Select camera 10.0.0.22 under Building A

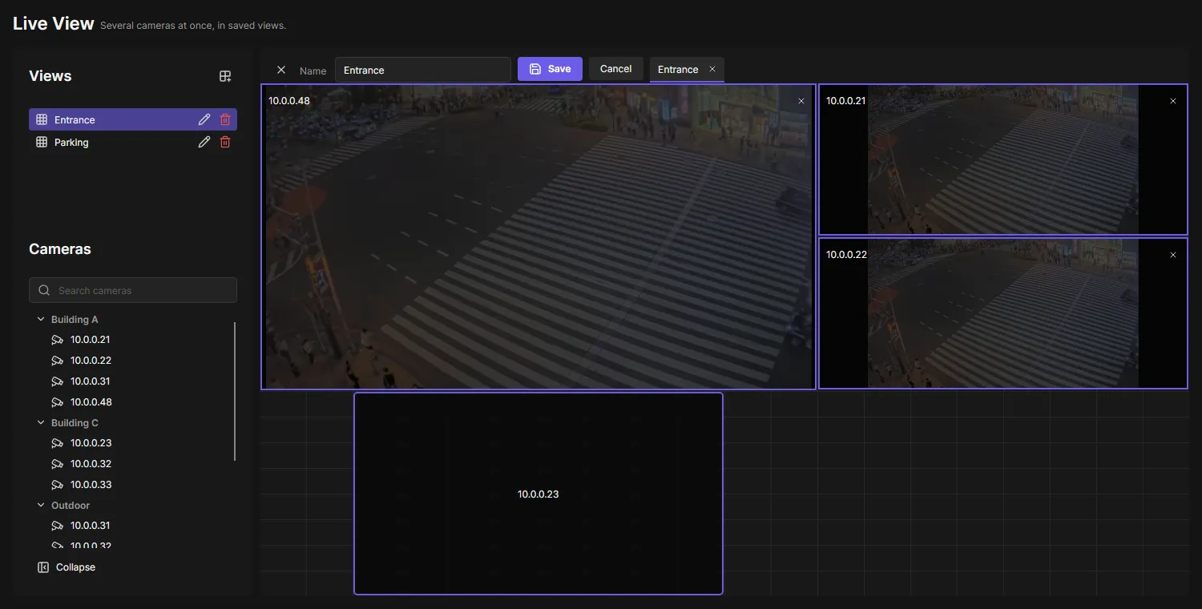click(91, 361)
